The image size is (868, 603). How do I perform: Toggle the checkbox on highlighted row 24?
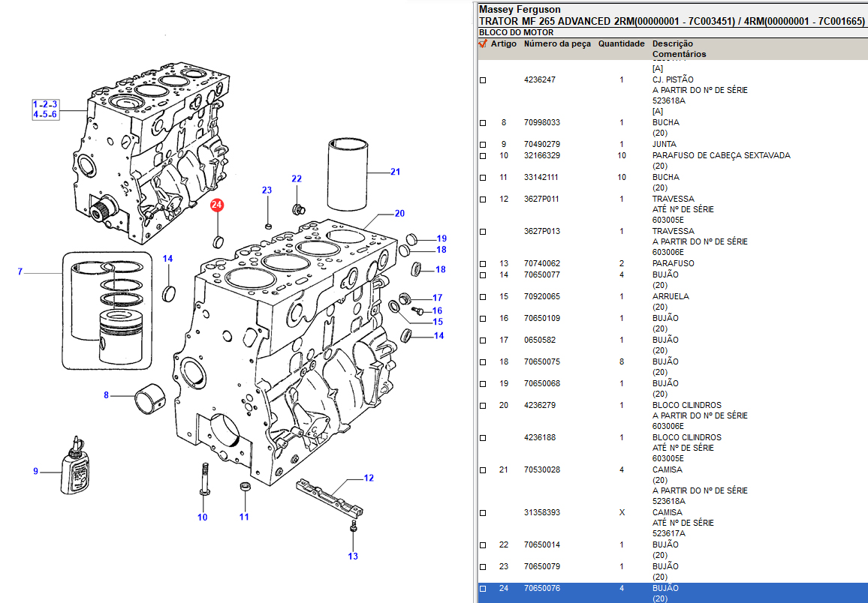tap(483, 589)
